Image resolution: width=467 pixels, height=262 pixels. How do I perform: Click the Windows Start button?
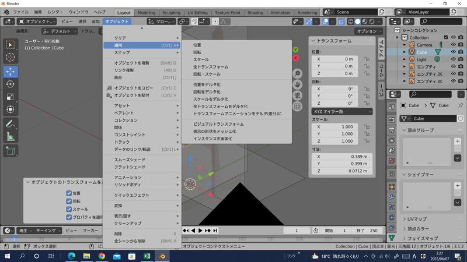click(x=7, y=256)
